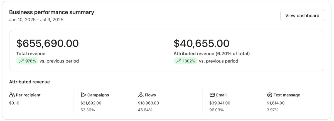Viewport: 334px width, 121px height.
Task: Click the Jan 10 – Jul 9, 2025 date range
Action: pyautogui.click(x=36, y=20)
